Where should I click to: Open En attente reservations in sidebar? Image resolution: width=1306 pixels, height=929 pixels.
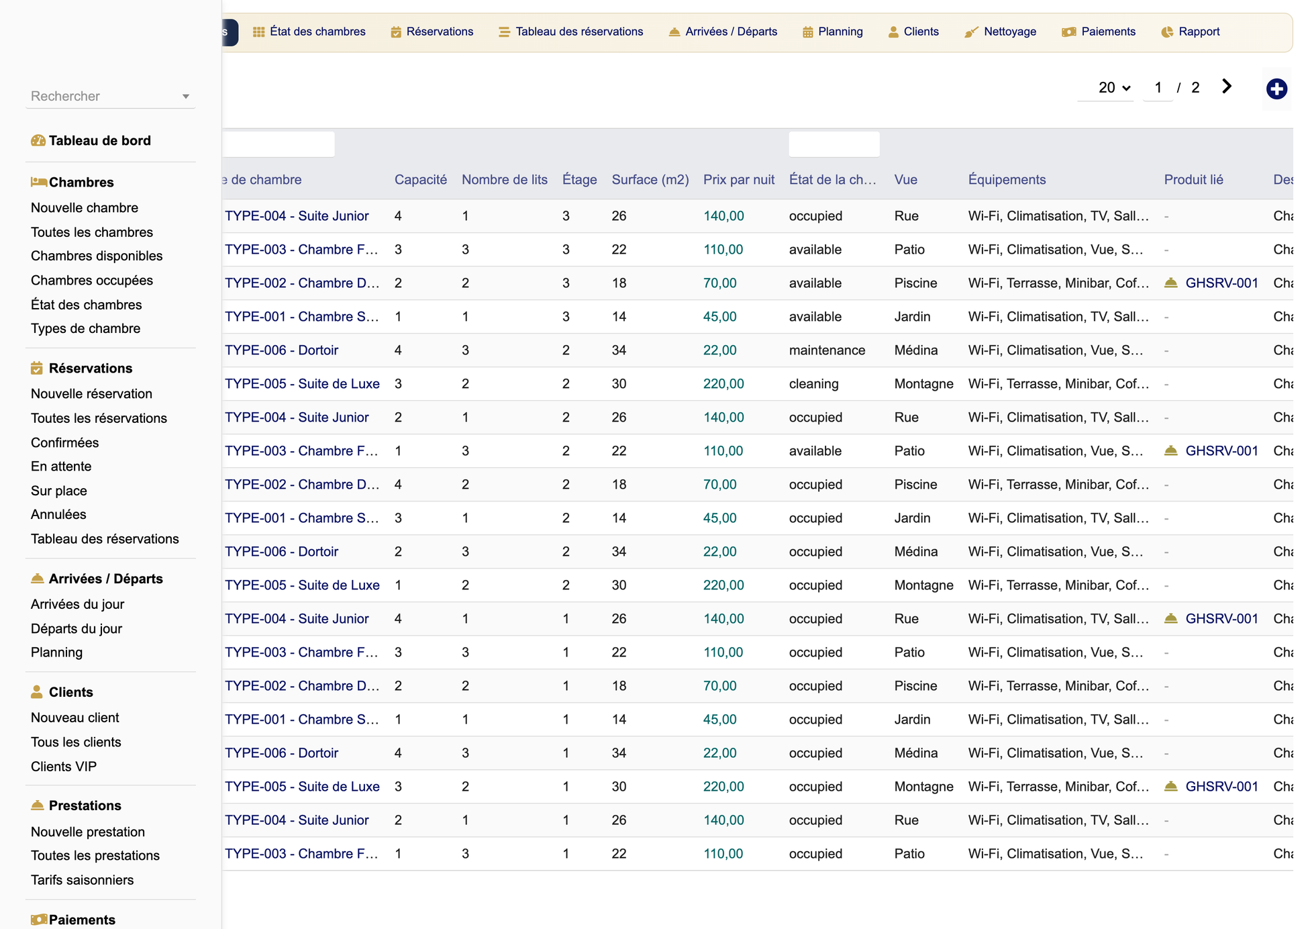point(61,466)
